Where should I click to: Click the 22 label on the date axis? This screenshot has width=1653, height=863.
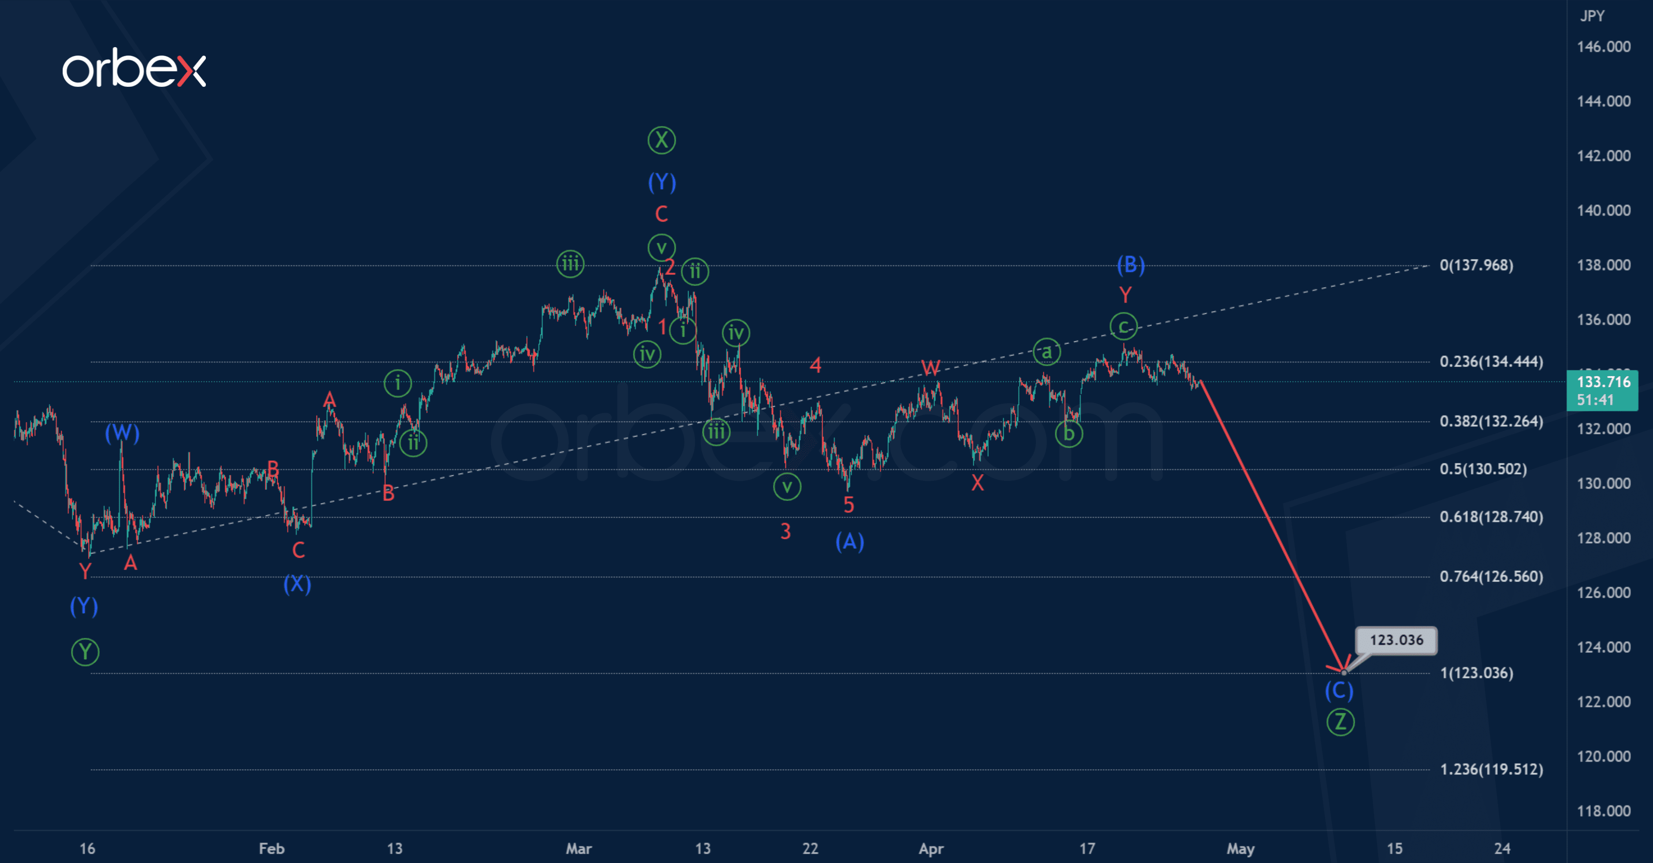(x=811, y=848)
